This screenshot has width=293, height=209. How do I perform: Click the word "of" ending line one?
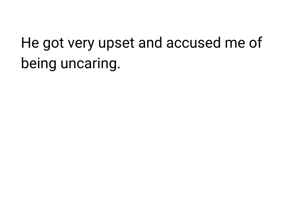click(255, 43)
